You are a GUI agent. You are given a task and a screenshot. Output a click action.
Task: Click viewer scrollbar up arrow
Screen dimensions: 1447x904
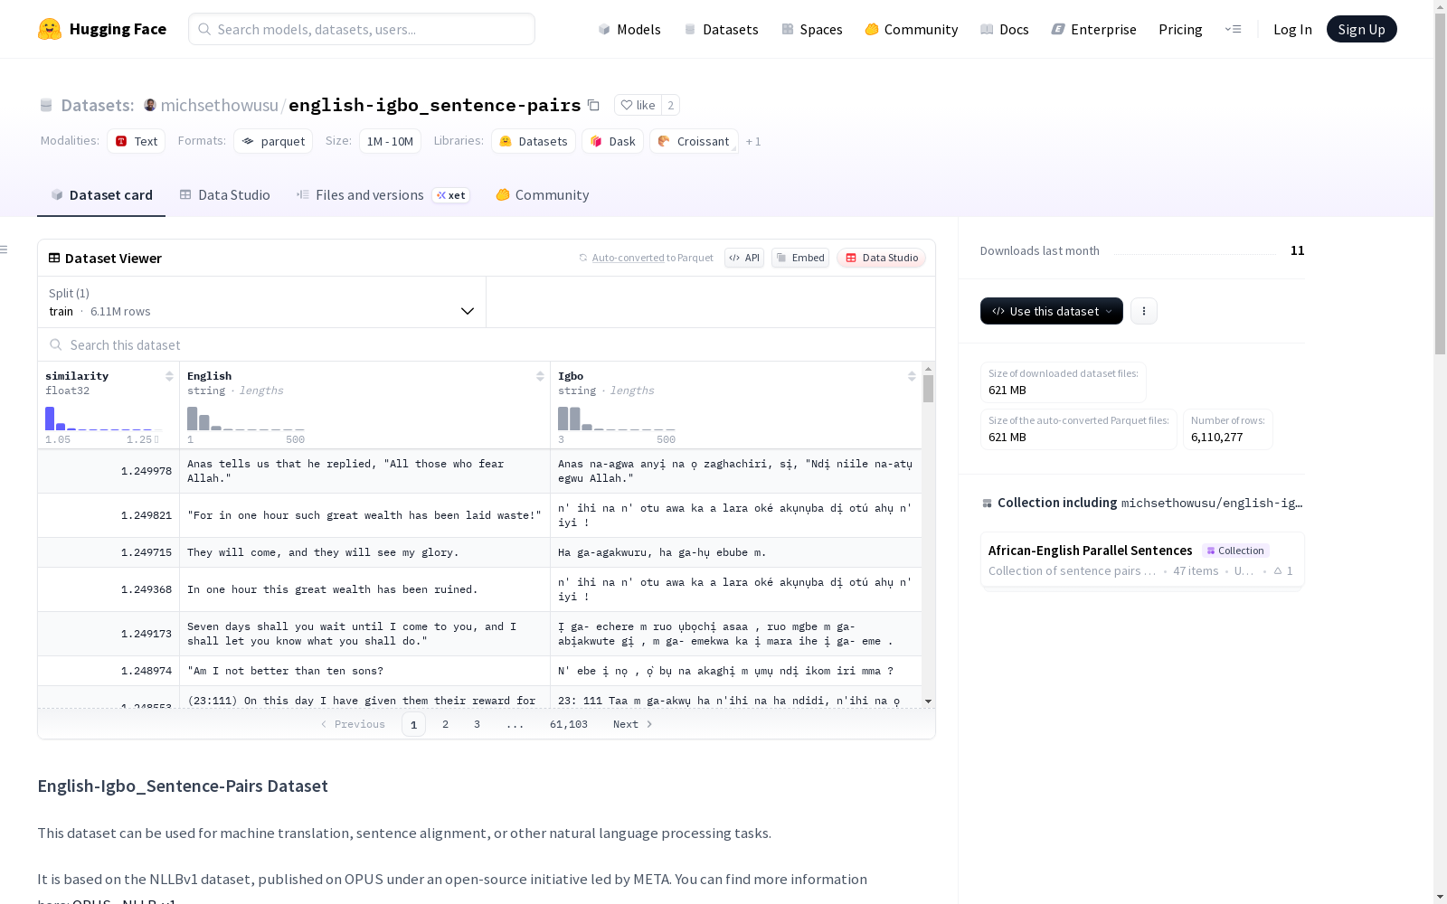[x=928, y=369]
